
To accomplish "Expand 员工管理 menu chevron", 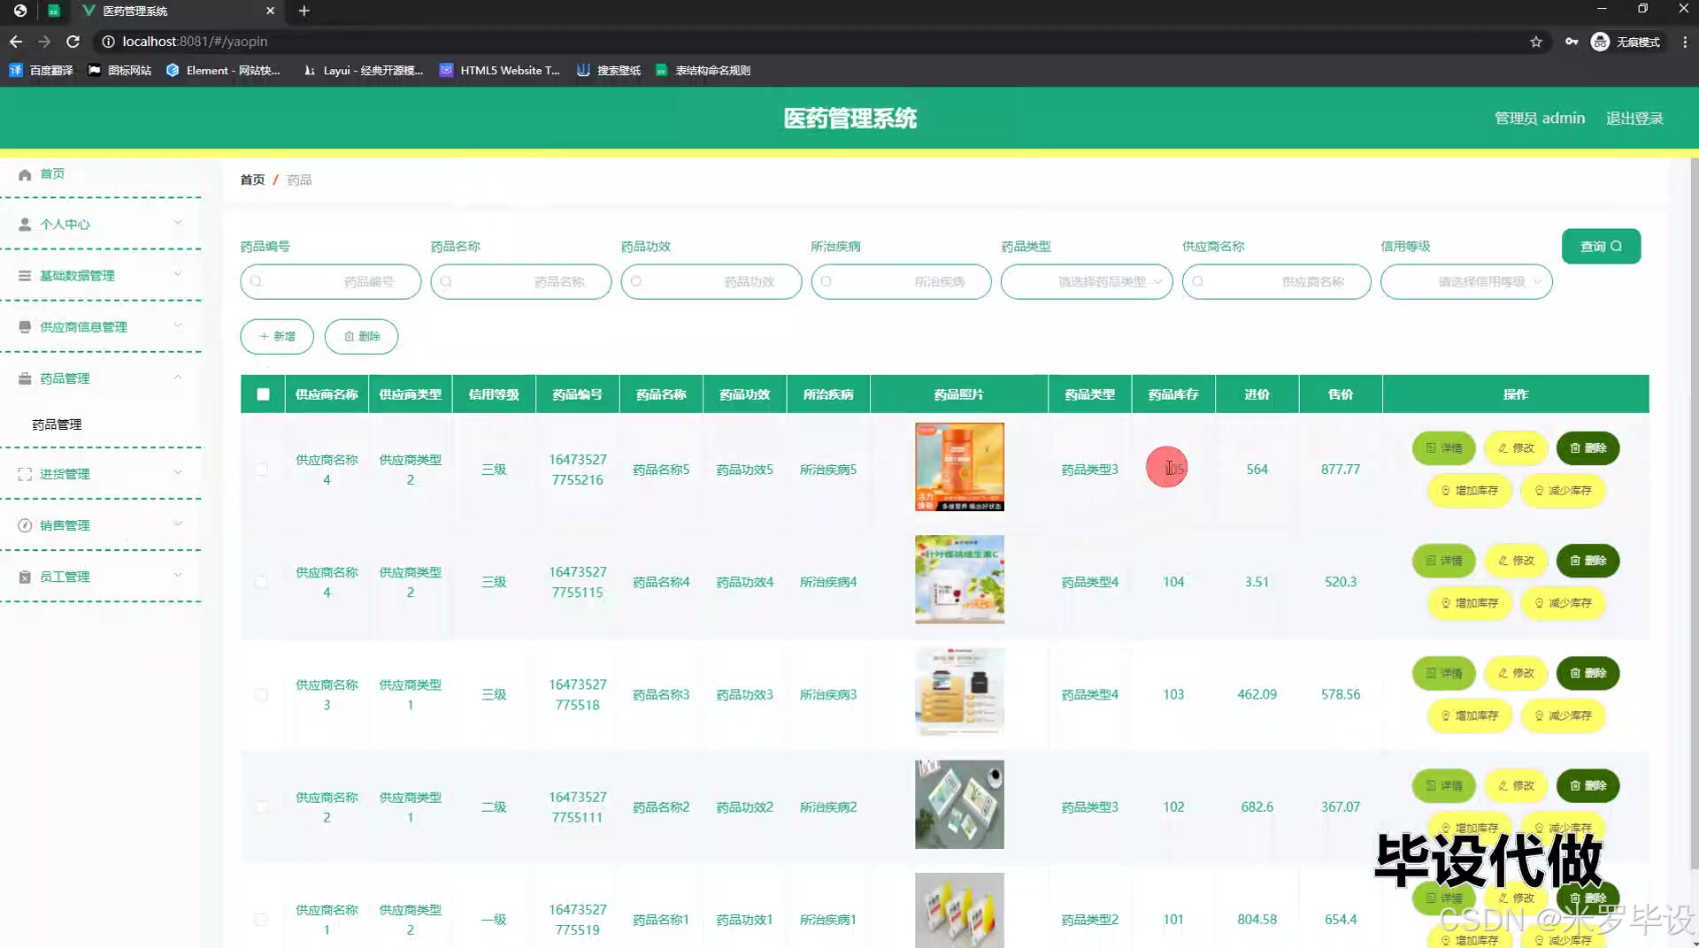I will tap(178, 575).
